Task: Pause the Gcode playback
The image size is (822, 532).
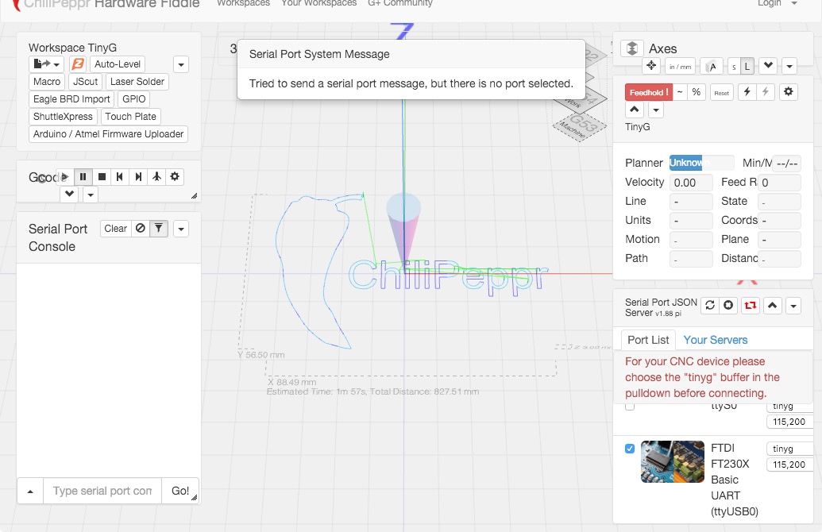Action: [x=83, y=177]
